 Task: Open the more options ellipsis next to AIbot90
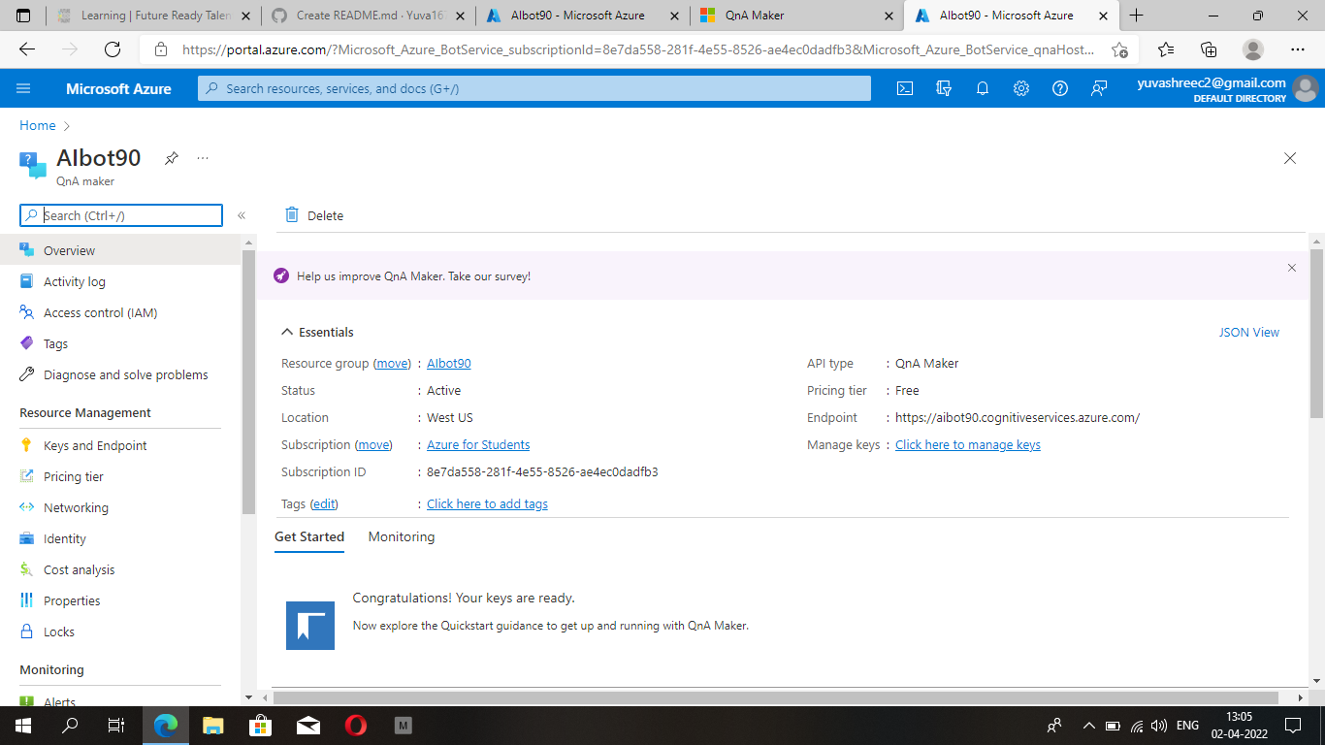(203, 157)
